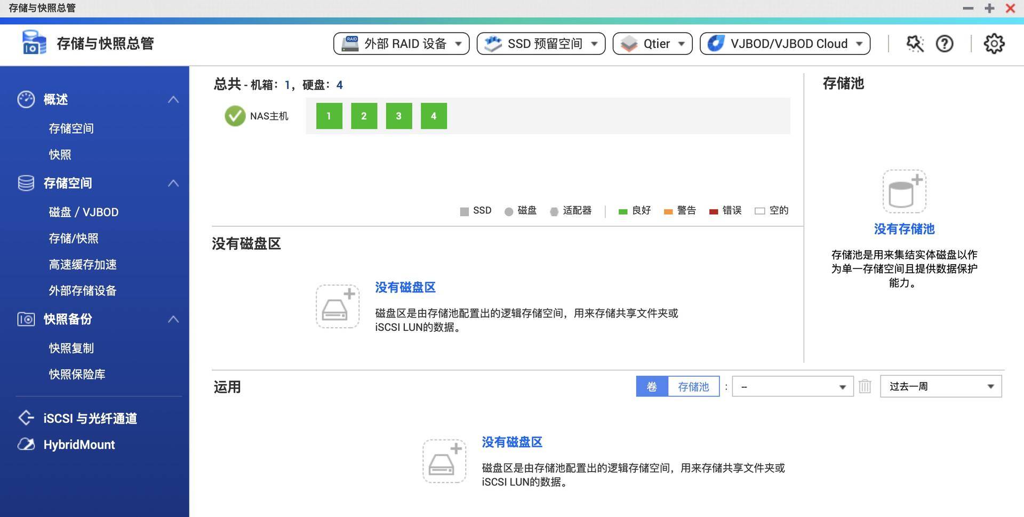This screenshot has width=1024, height=517.
Task: Select disk slot 3 in the enclosure view
Action: coord(398,116)
